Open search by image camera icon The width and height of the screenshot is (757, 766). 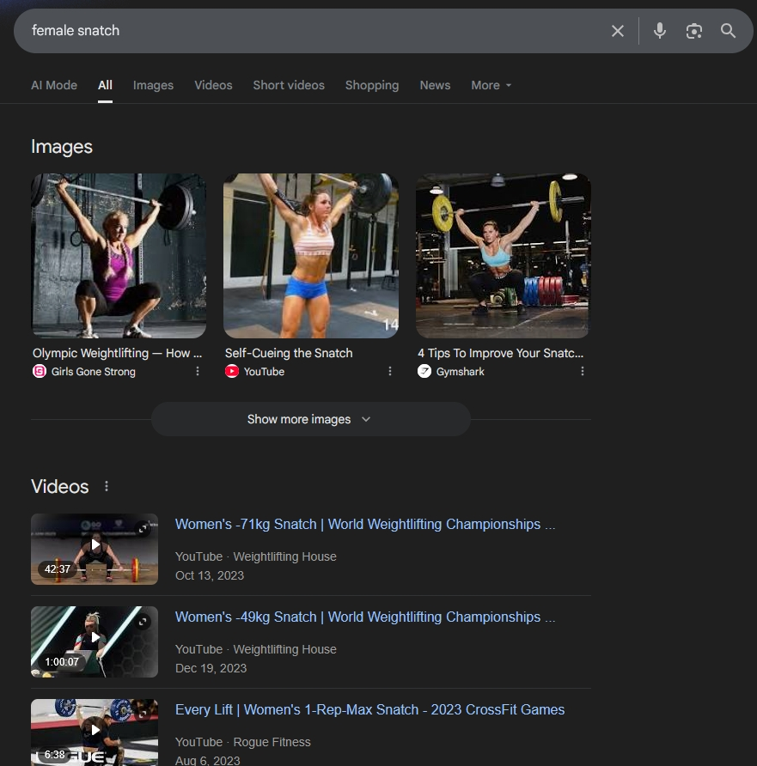pos(694,31)
